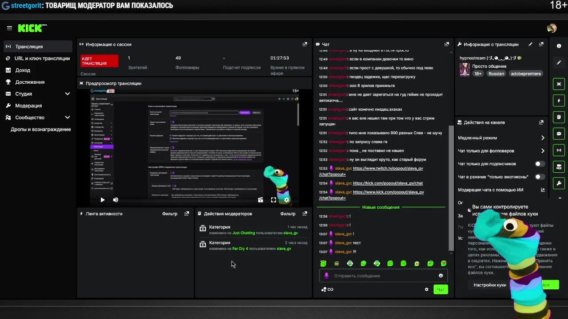Send message with the green Чат button
Screen dimensions: 568x319
pos(441,289)
